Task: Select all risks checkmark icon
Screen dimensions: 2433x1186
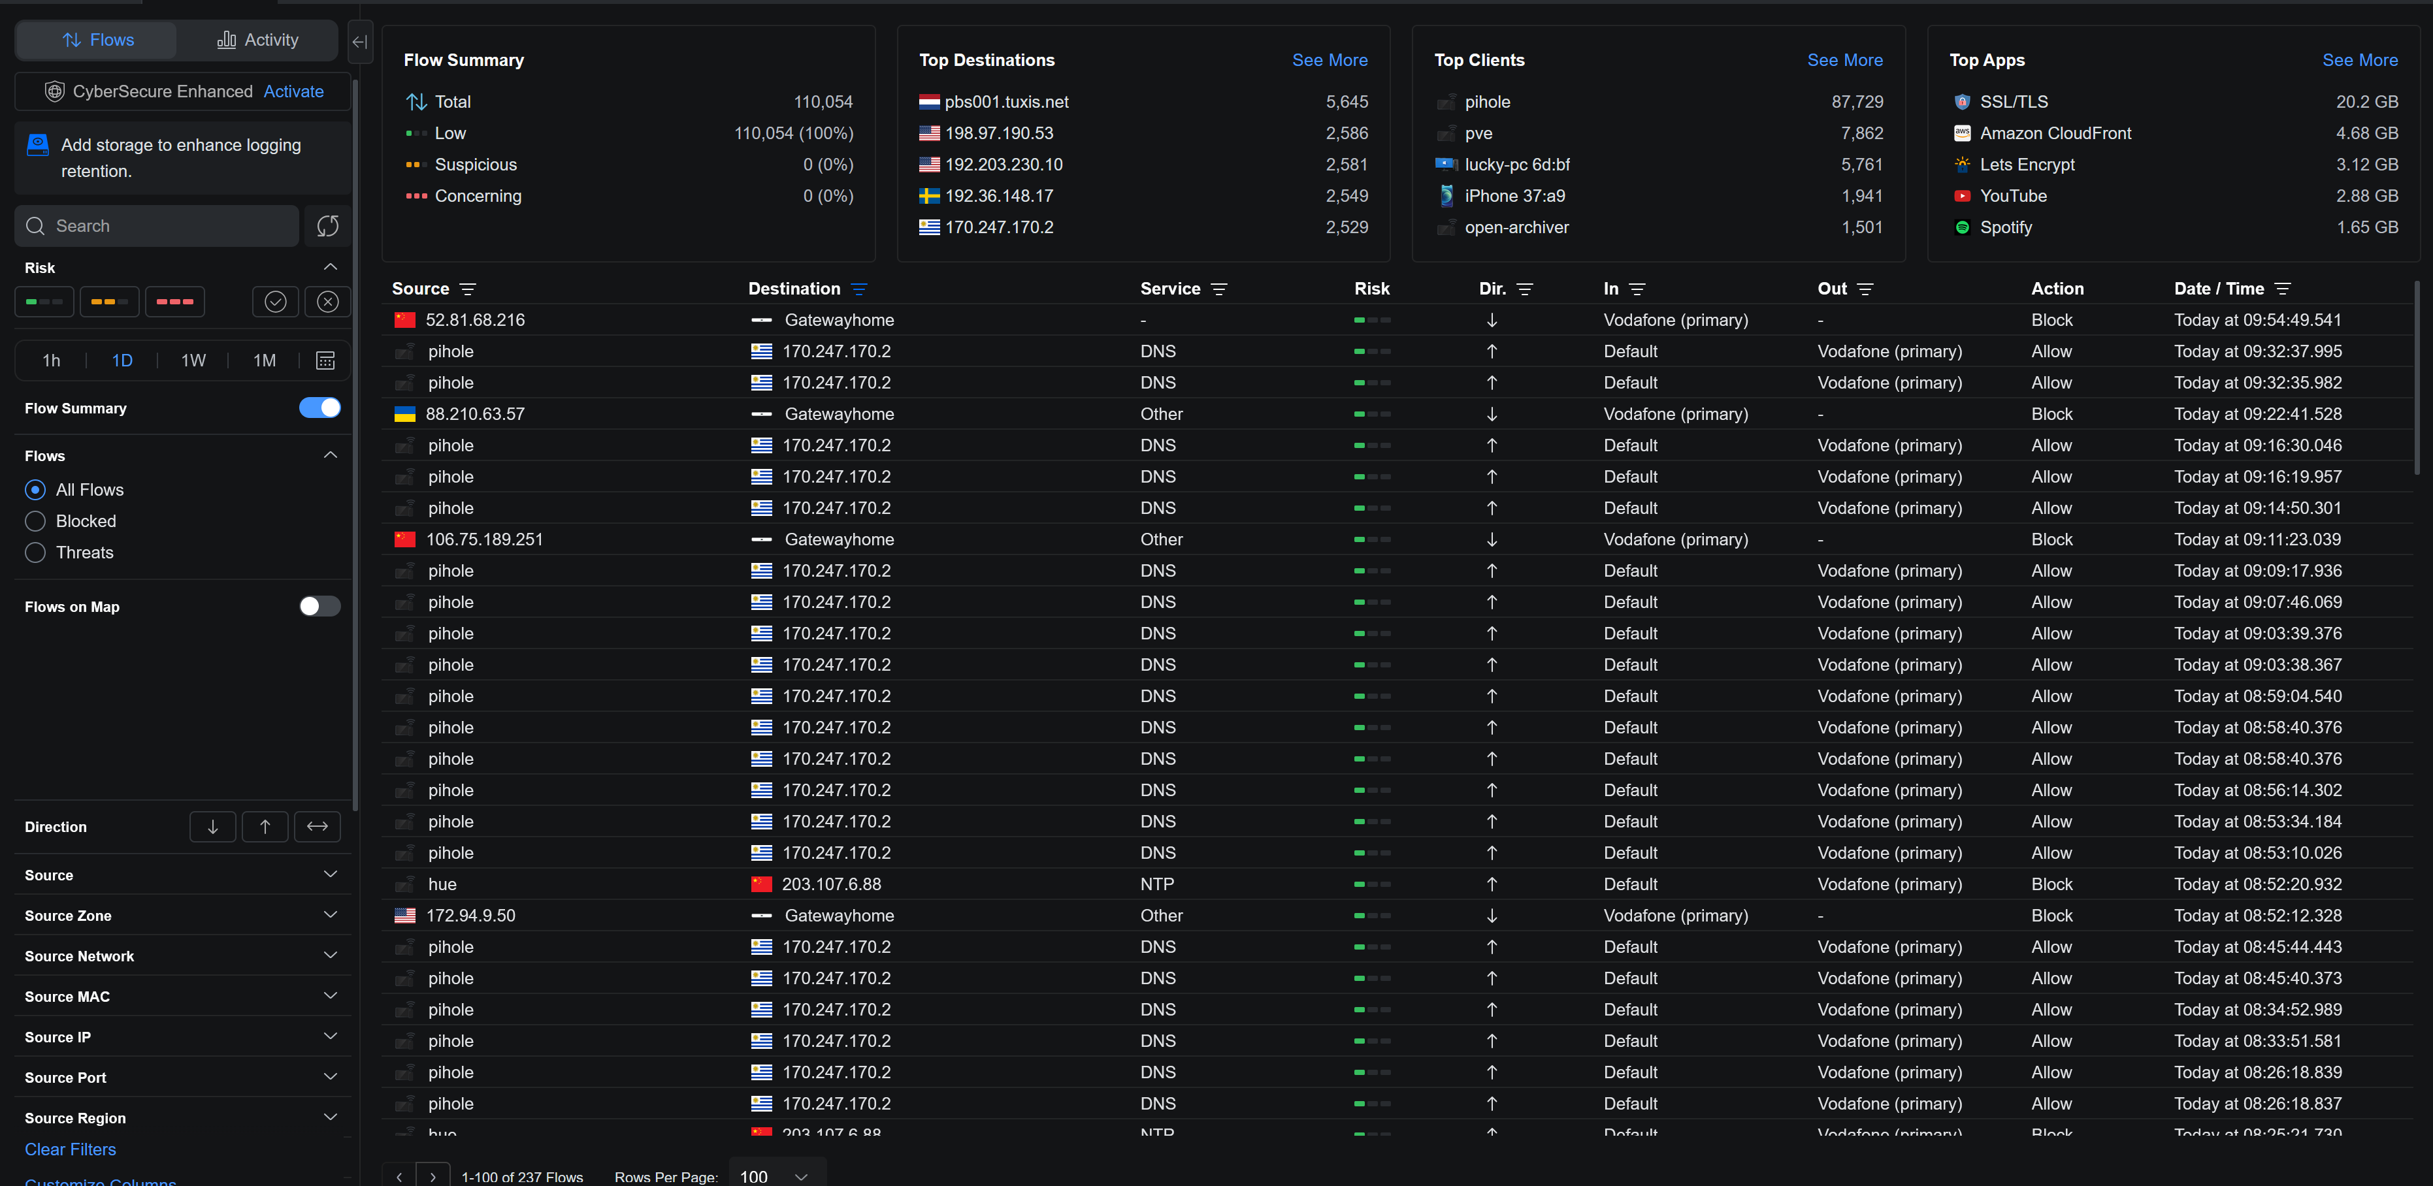Action: click(275, 301)
